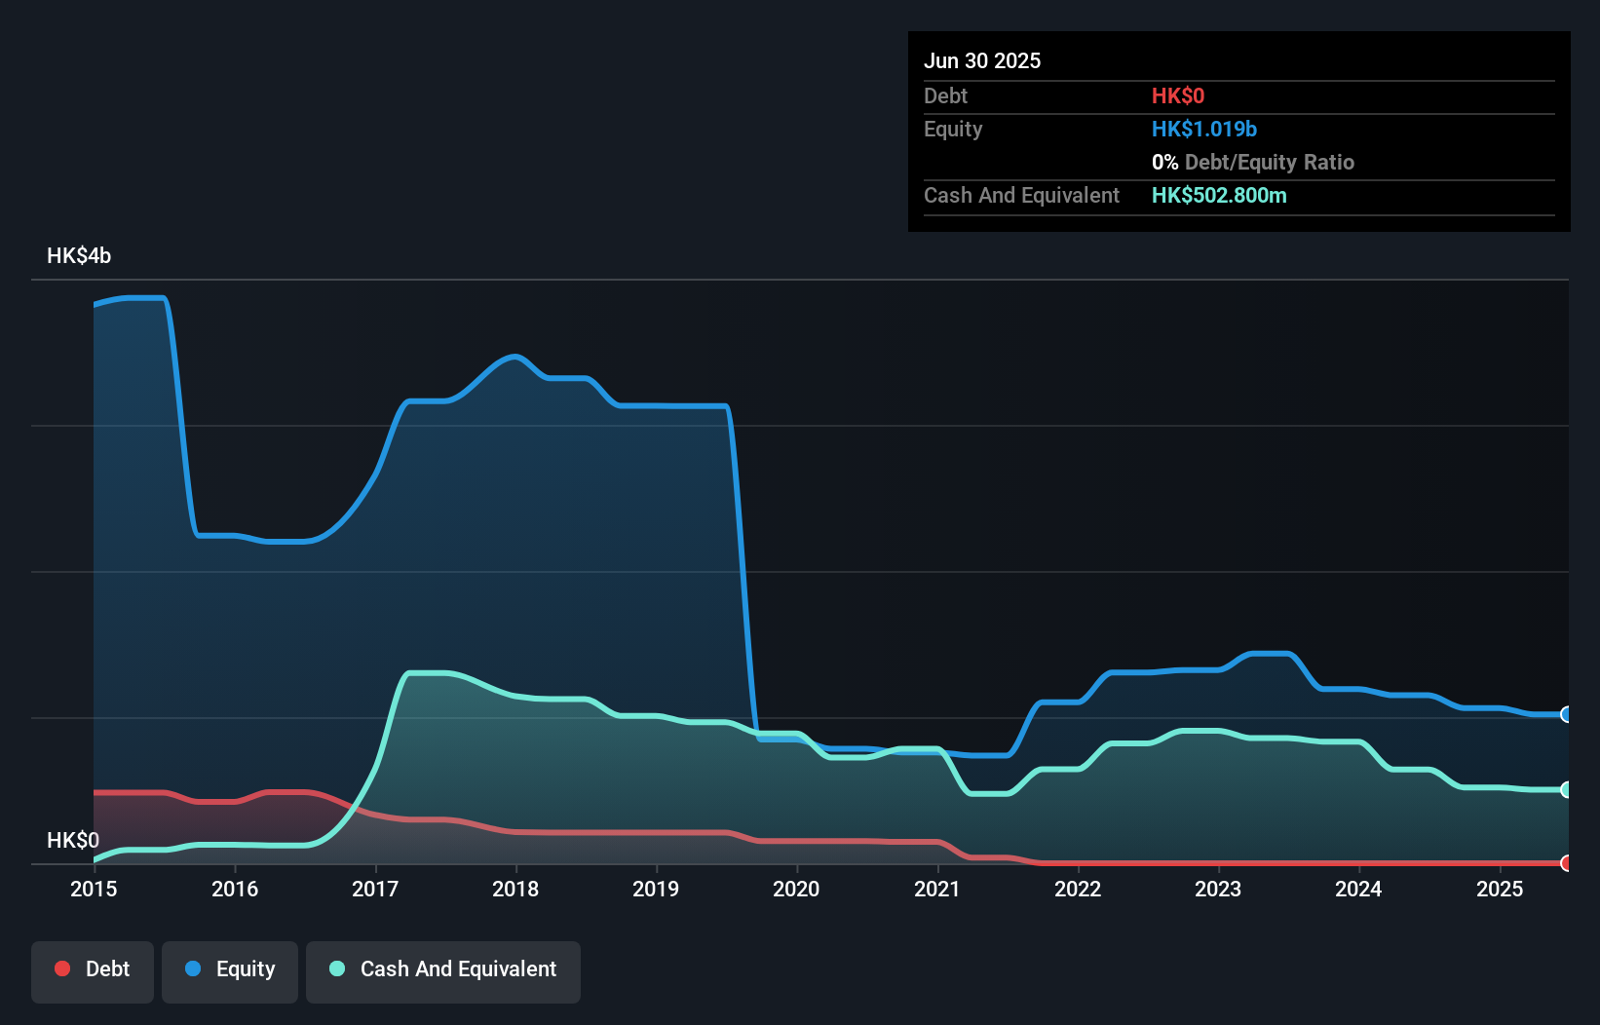This screenshot has width=1600, height=1025.
Task: Click the 2019 x-axis label
Action: [x=656, y=889]
